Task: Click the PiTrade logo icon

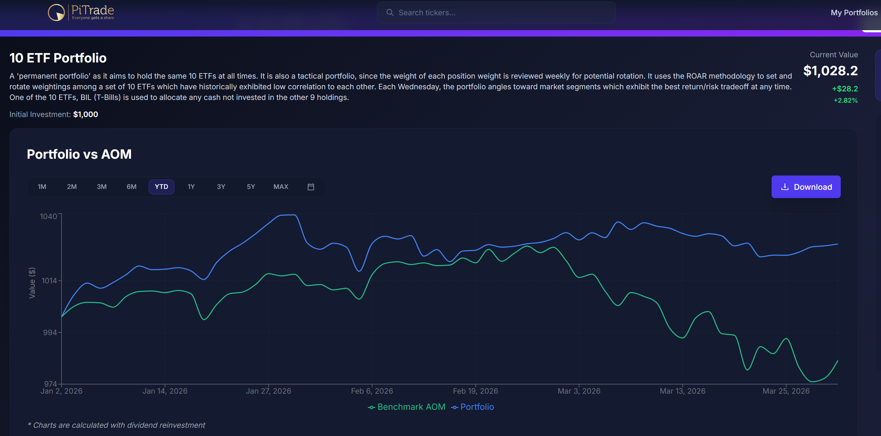Action: tap(56, 13)
